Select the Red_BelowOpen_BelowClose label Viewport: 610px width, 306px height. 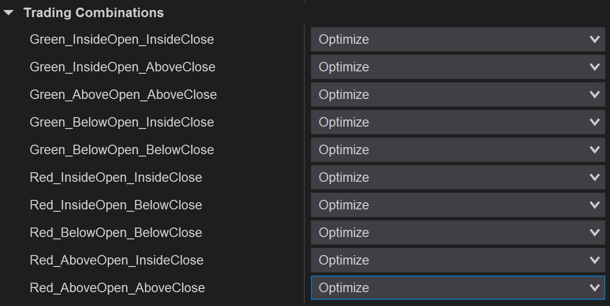pos(116,233)
